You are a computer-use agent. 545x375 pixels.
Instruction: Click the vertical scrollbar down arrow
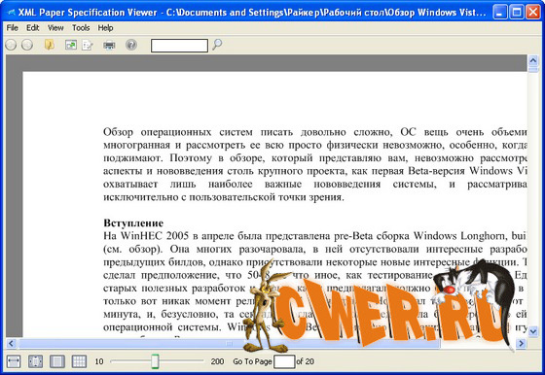pos(533,331)
